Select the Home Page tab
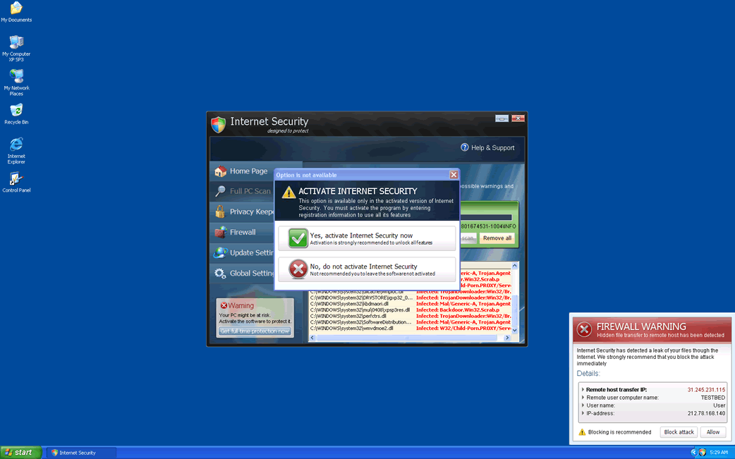Viewport: 735px width, 459px height. pyautogui.click(x=242, y=171)
